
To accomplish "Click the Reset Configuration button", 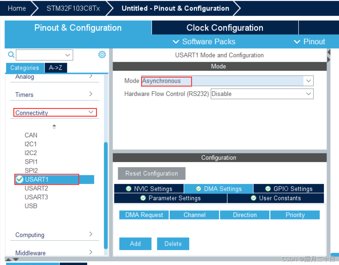I will pyautogui.click(x=152, y=173).
